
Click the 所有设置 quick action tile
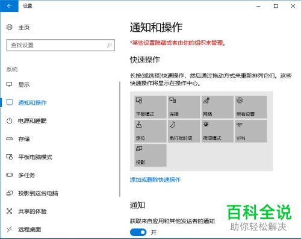(251, 107)
